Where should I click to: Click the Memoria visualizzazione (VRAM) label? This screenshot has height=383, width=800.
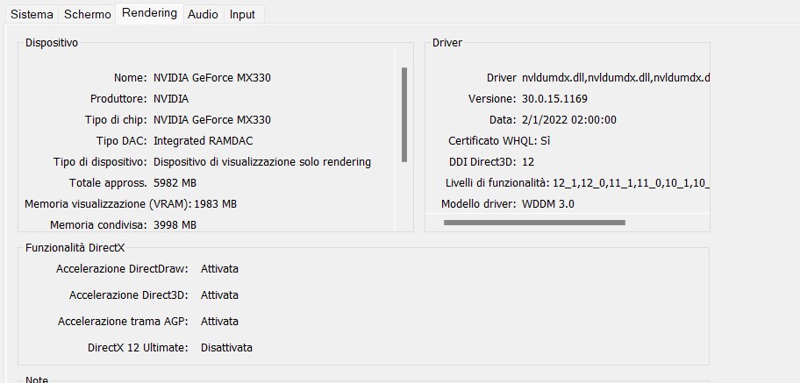tap(108, 204)
